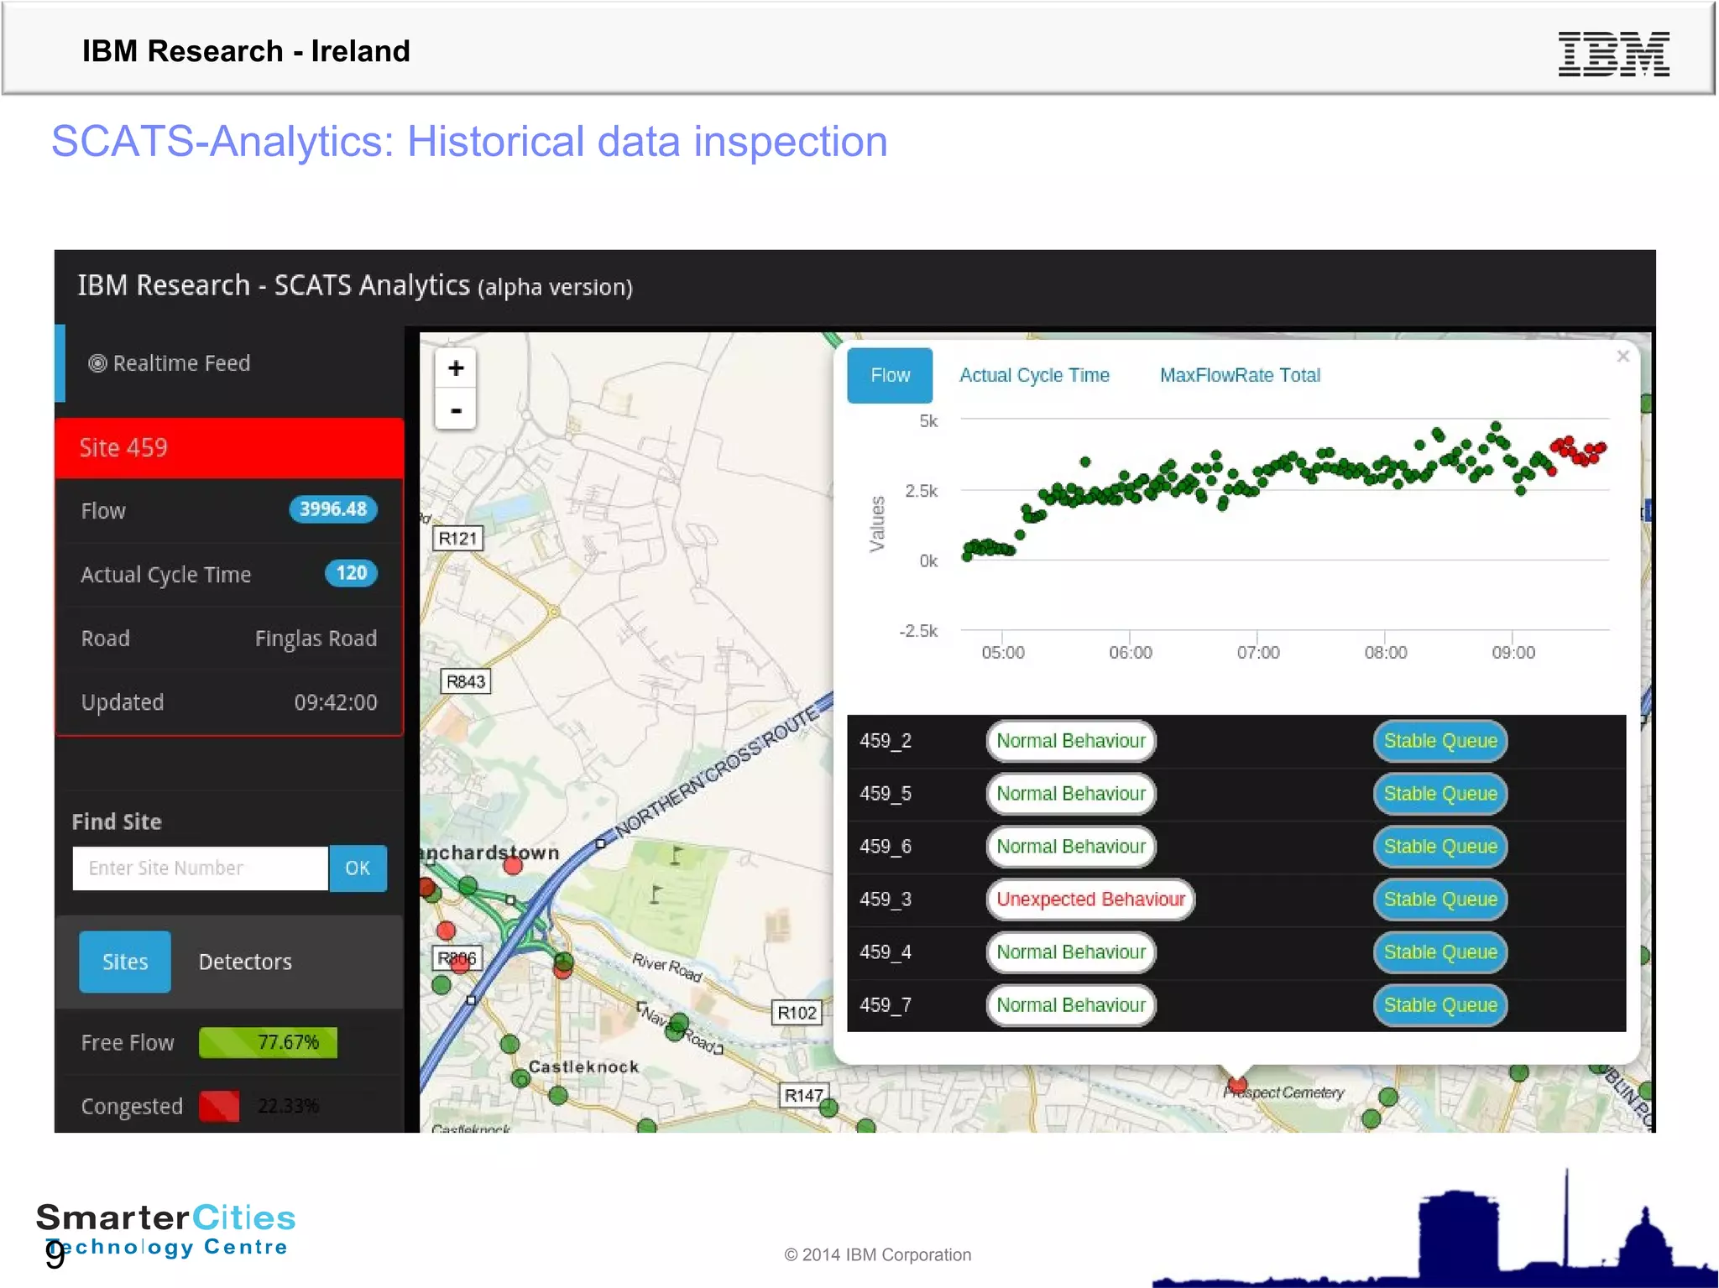The width and height of the screenshot is (1719, 1288).
Task: Click the Actual Cycle Time badge 120
Action: [351, 573]
